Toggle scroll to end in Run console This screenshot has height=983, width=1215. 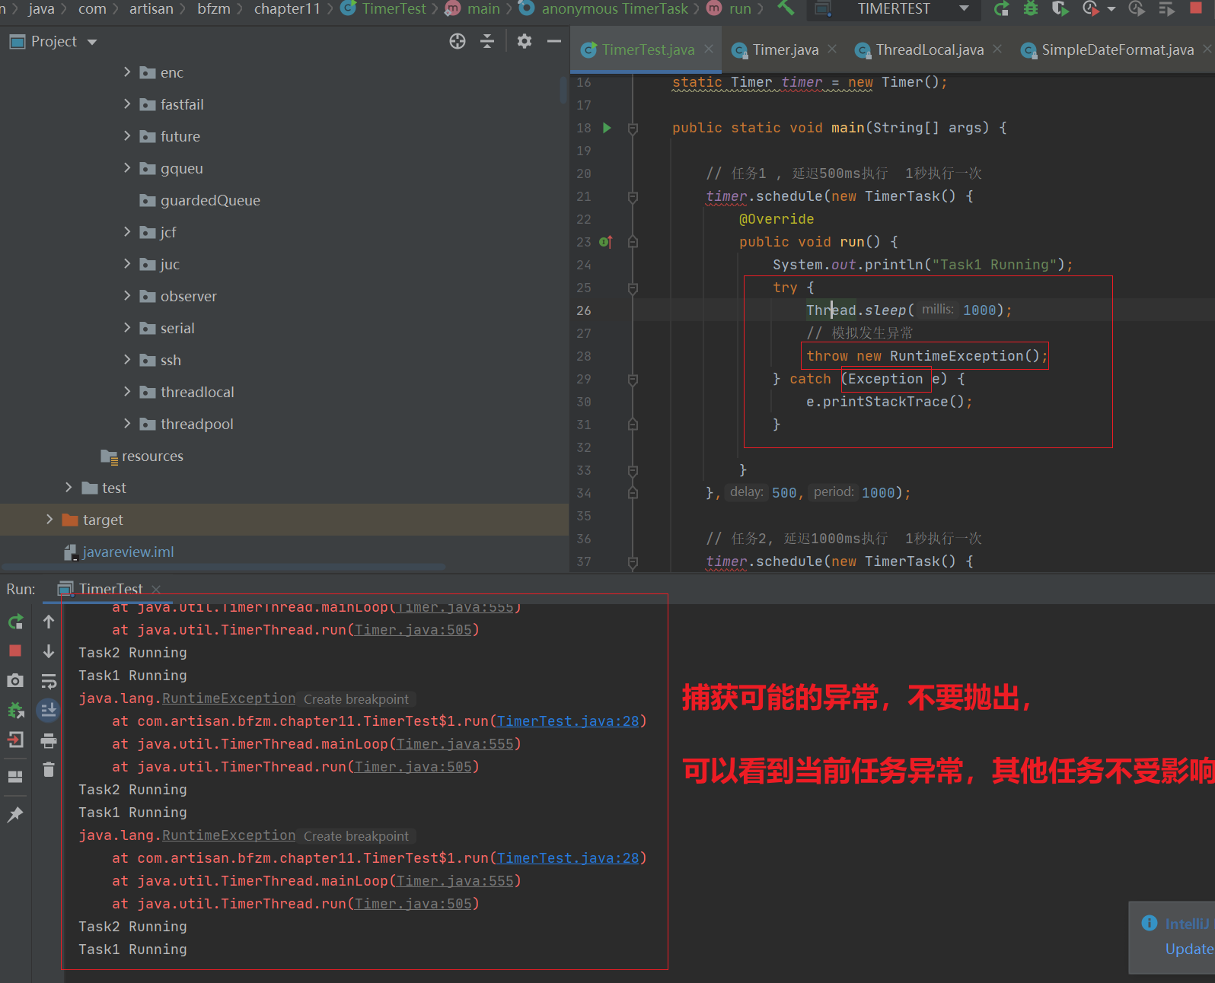(x=49, y=710)
